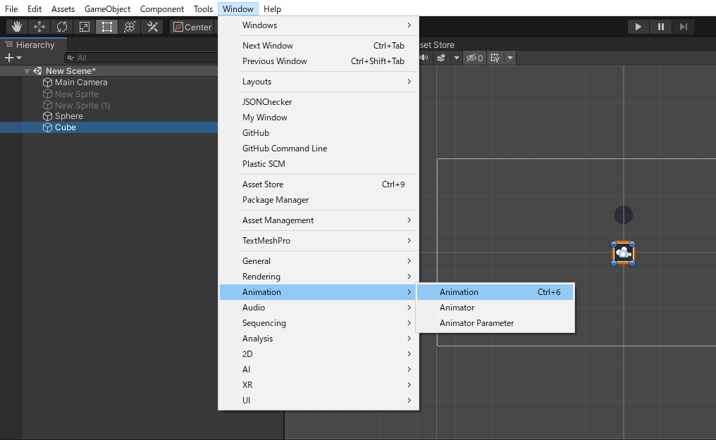The height and width of the screenshot is (440, 716).
Task: Open GitHub Command Line
Action: click(319, 149)
